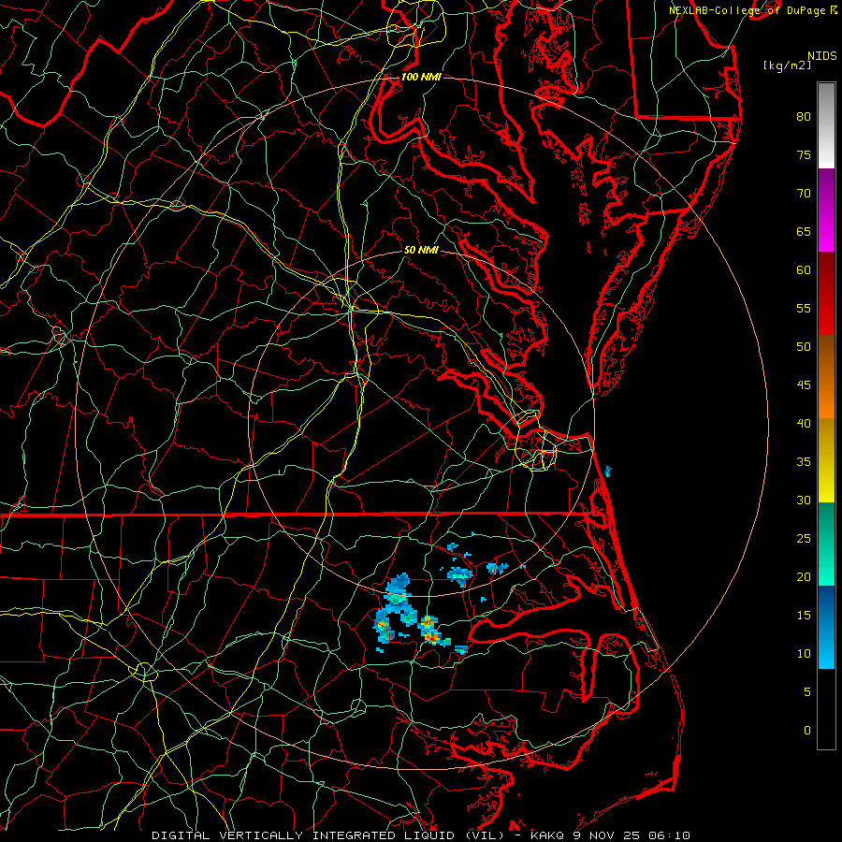Click the Digital Vertically Integrated Liquid caption
842x842 pixels.
[327, 835]
